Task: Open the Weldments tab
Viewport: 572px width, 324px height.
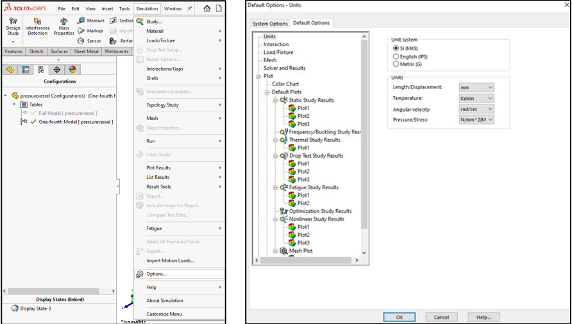Action: (x=116, y=51)
